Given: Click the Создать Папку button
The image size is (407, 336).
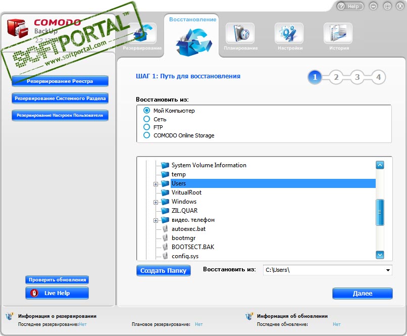Looking at the screenshot, I should (164, 270).
